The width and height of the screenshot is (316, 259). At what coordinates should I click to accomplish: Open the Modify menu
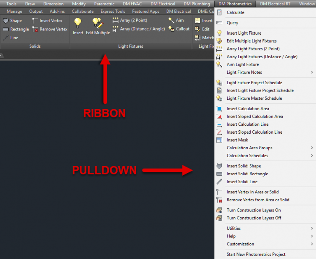79,4
